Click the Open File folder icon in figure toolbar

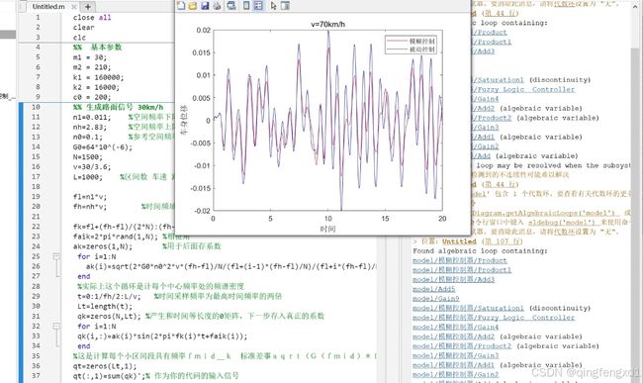tap(193, 5)
